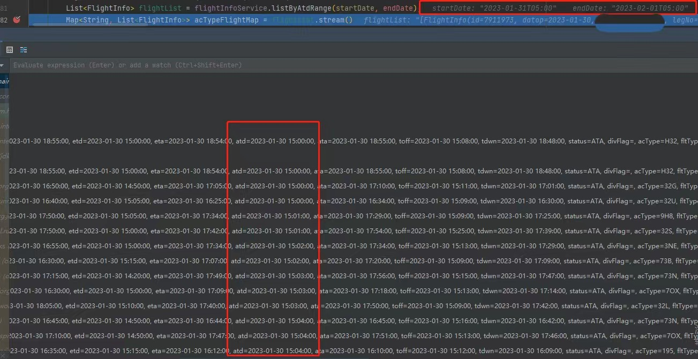Click the value ata=2023-01-30 17:56:00
Screen dimensions: 698x359
pos(354,276)
